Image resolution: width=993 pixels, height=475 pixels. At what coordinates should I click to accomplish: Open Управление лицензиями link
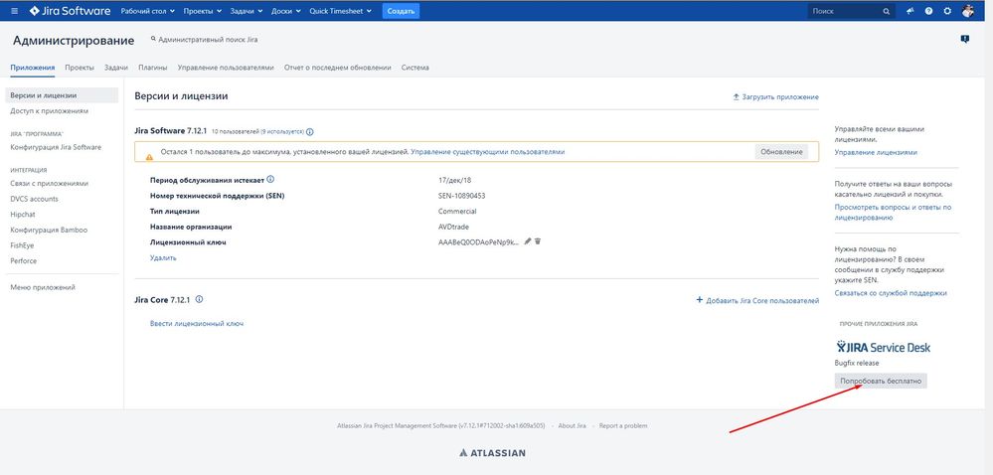coord(876,153)
